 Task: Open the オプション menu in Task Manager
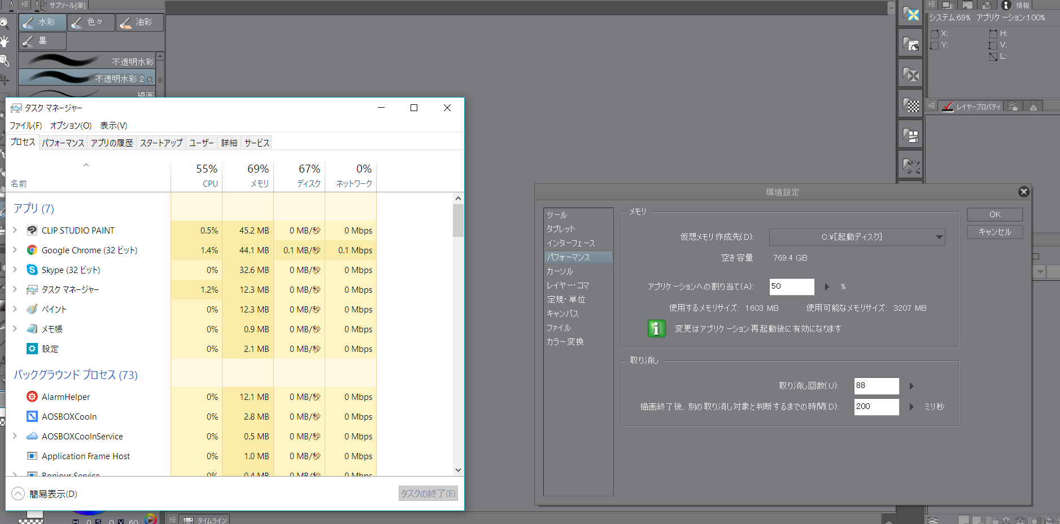[x=71, y=126]
